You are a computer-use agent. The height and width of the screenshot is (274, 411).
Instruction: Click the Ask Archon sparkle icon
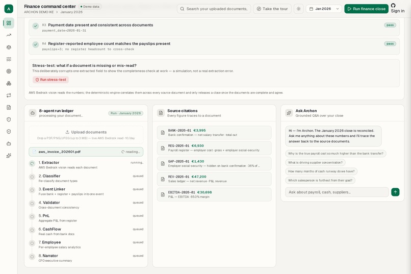pos(289,113)
